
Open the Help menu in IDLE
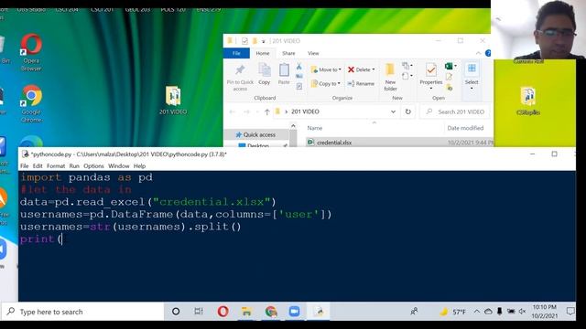pos(139,166)
